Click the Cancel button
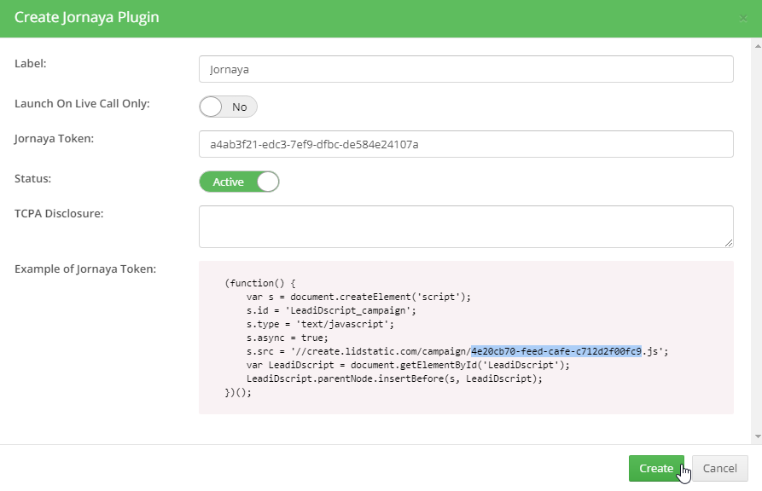 719,468
